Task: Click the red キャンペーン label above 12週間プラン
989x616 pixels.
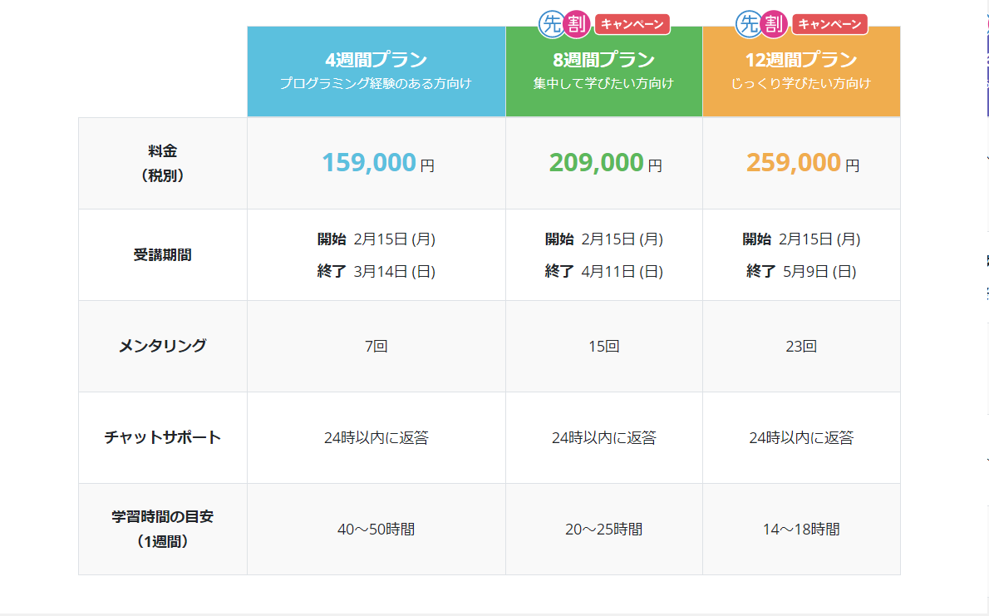Action: click(829, 24)
